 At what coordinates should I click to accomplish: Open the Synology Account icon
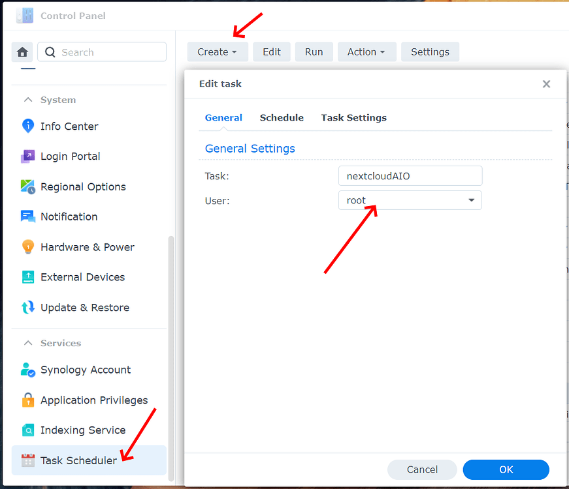(27, 370)
